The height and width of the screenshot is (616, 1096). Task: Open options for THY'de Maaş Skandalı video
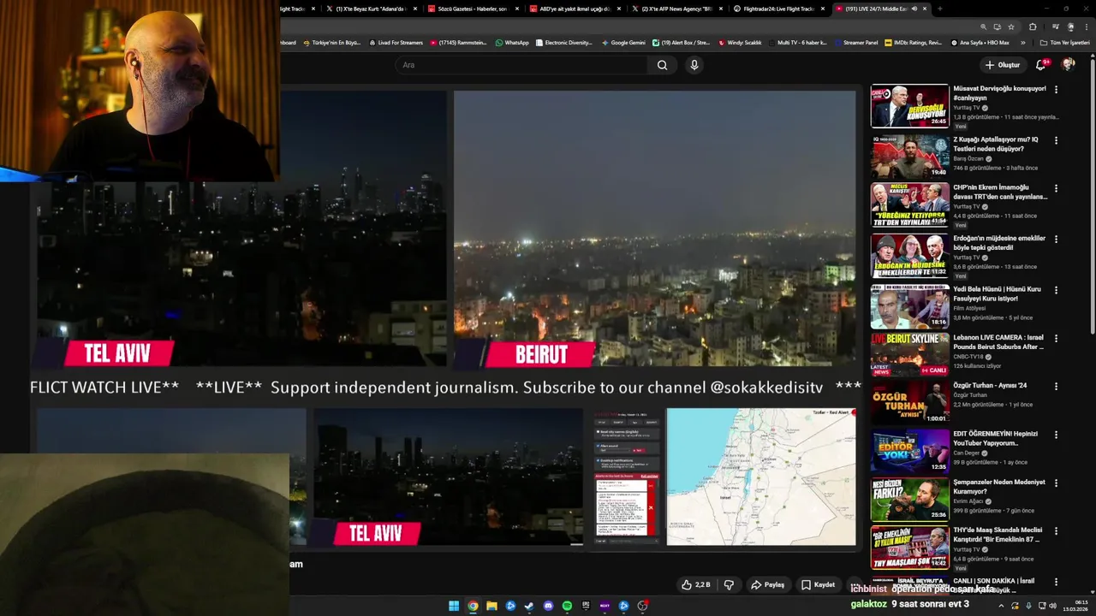tap(1056, 530)
